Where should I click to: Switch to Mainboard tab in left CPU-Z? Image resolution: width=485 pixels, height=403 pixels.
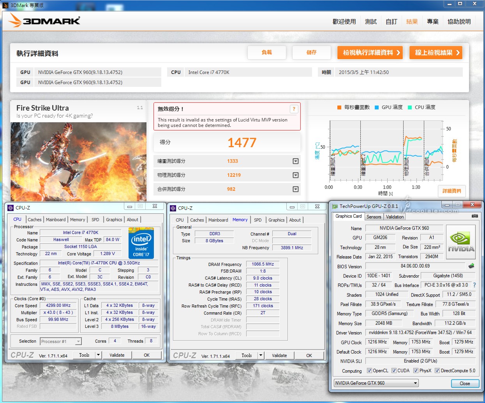[56, 220]
